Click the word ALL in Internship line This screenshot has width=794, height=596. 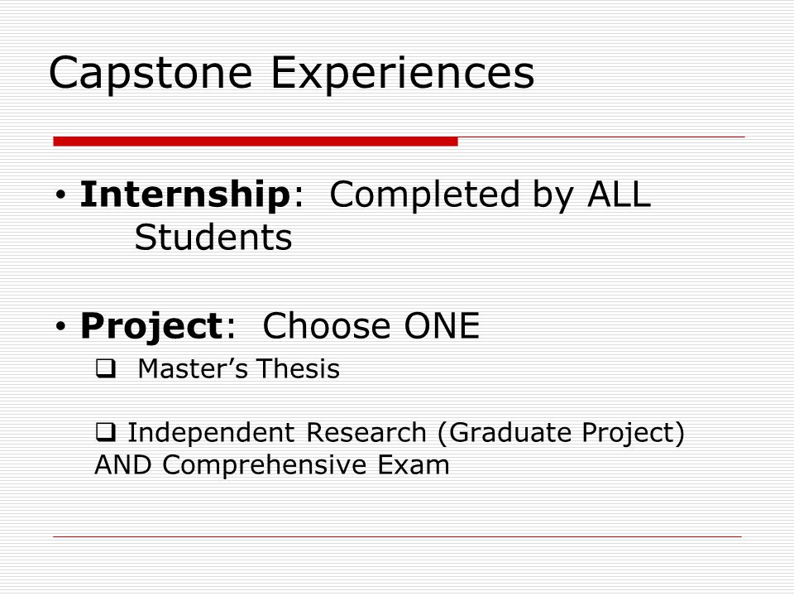coord(619,194)
